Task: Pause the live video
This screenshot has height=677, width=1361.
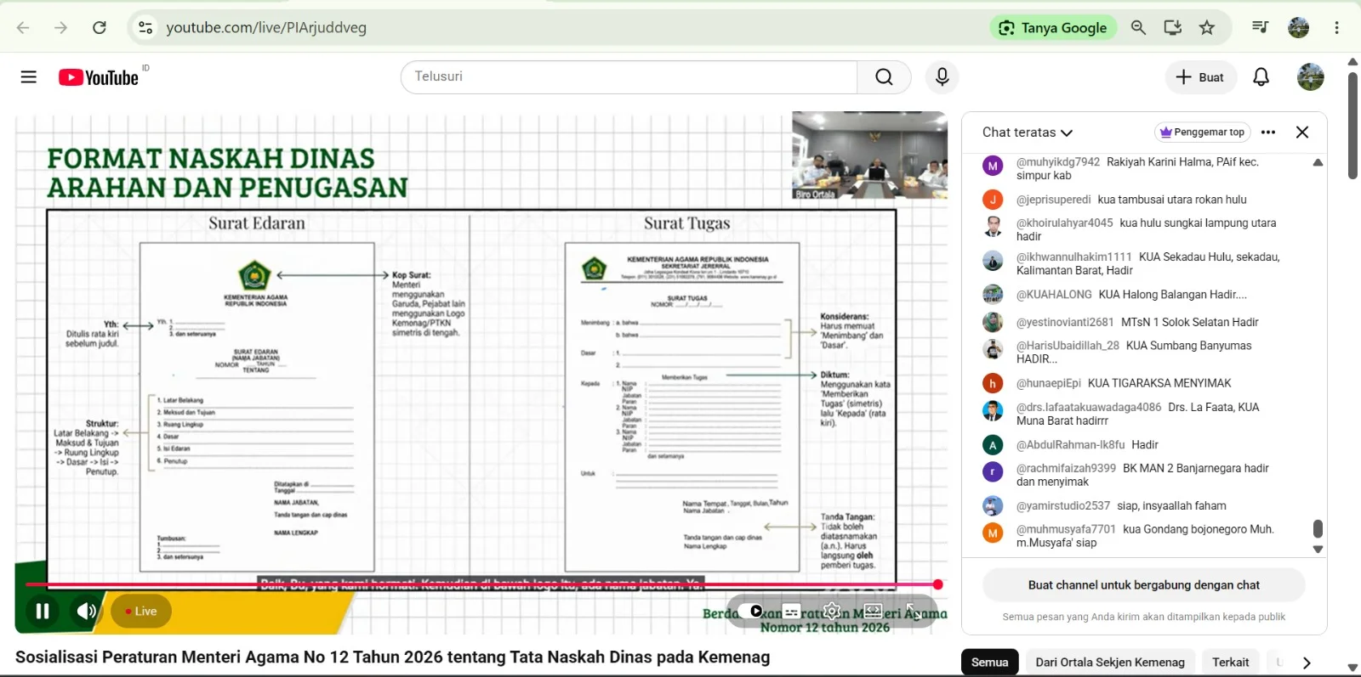Action: [43, 611]
